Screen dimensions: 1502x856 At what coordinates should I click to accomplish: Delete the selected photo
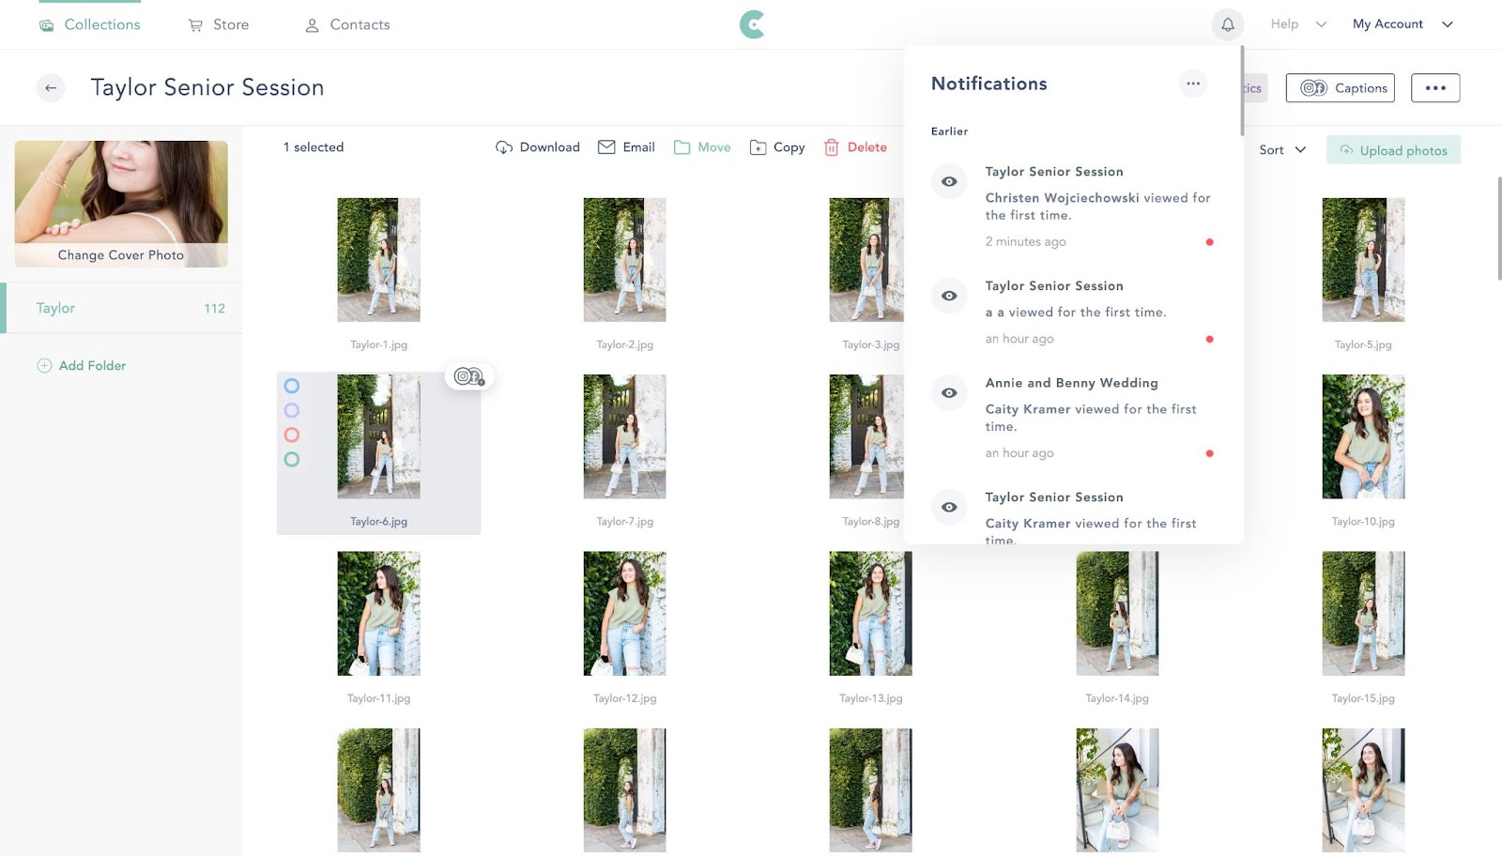coord(855,147)
